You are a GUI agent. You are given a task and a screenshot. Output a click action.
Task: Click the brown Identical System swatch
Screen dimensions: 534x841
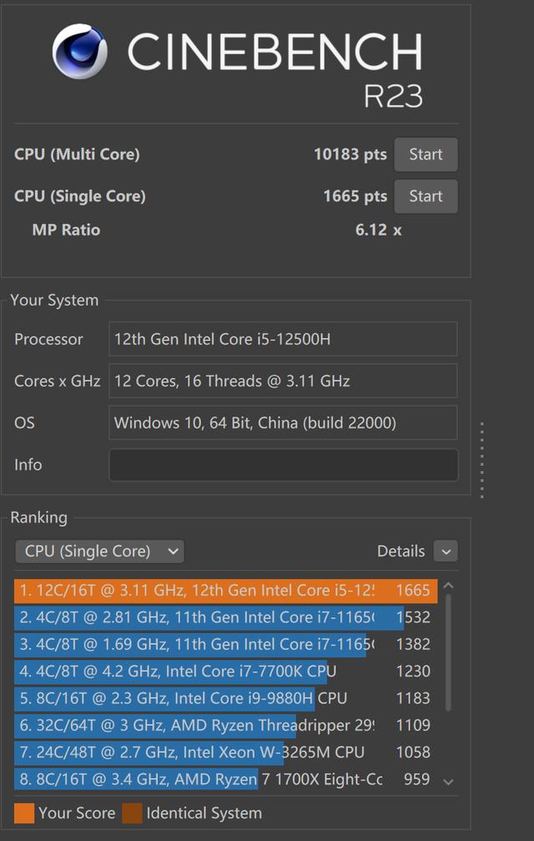click(x=132, y=813)
